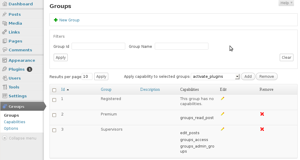Click the Plugins plug icon in sidebar
The height and width of the screenshot is (160, 300).
4,69
